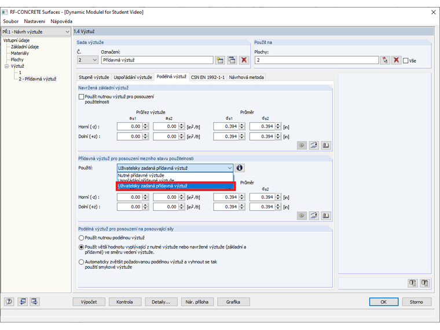Image resolution: width=440 pixels, height=330 pixels.
Task: Create new reinforcement set icon
Action: tap(220, 60)
